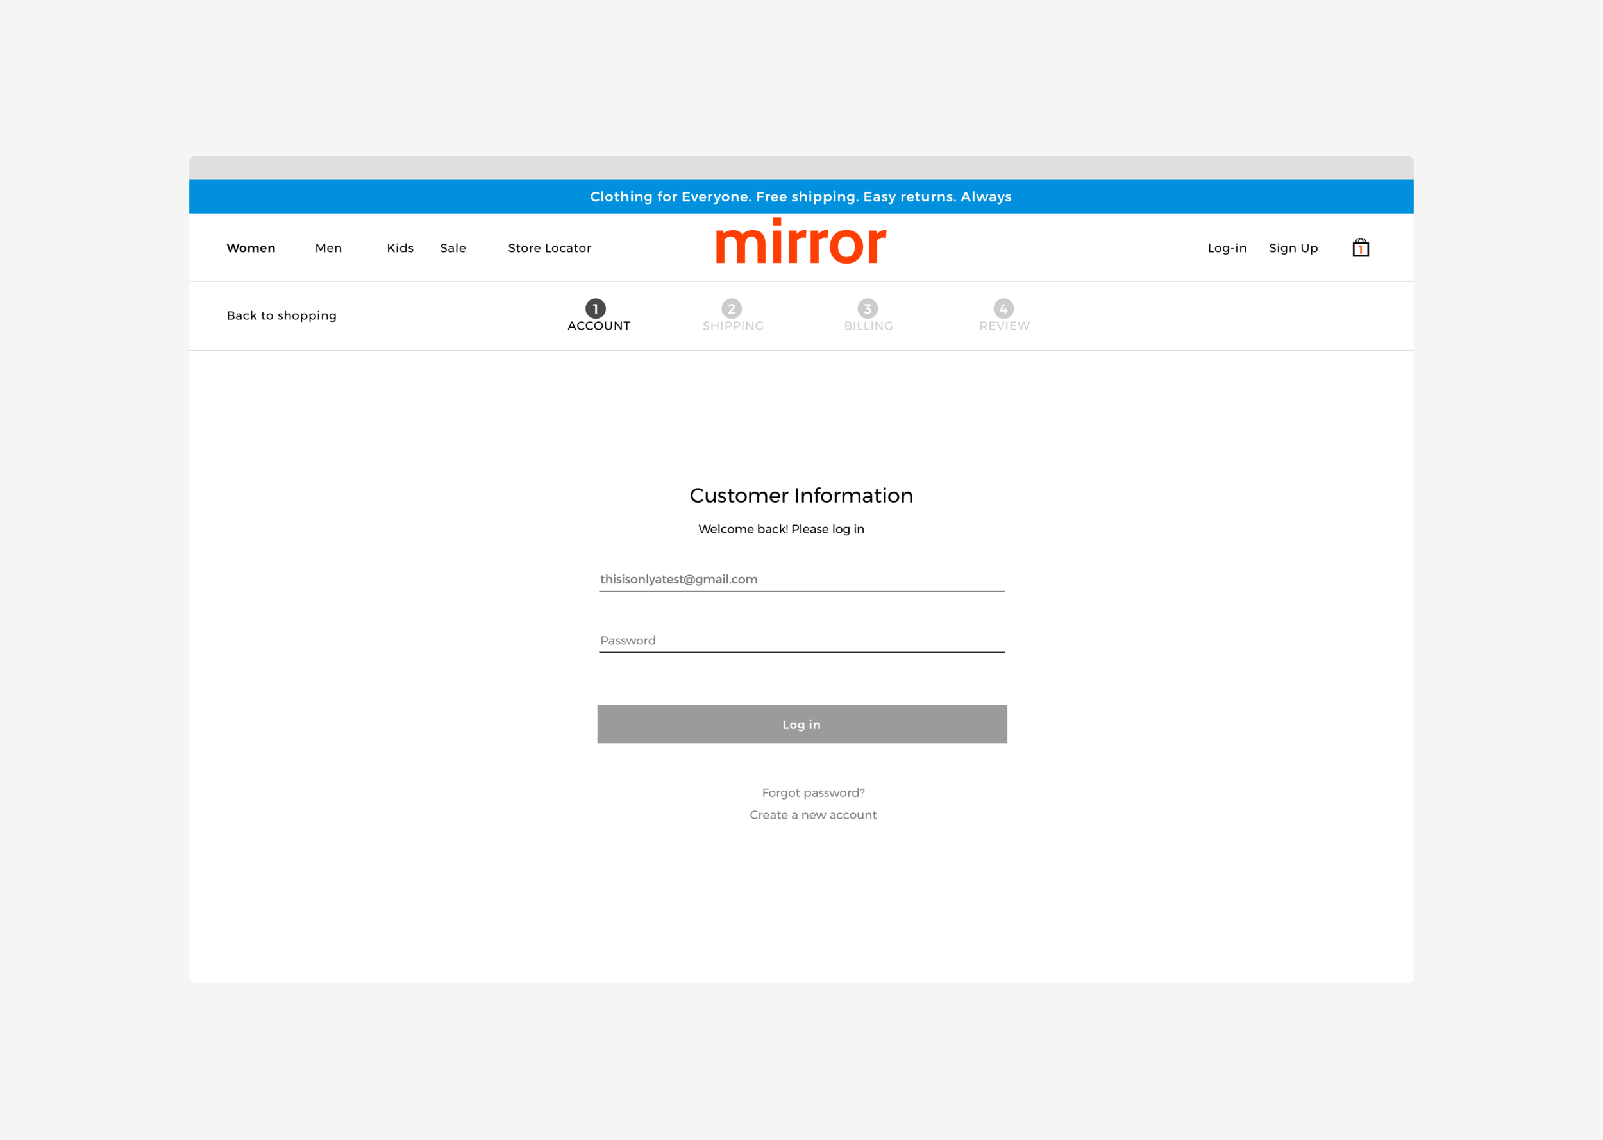The height and width of the screenshot is (1140, 1603).
Task: Open the Men menu
Action: (x=328, y=247)
